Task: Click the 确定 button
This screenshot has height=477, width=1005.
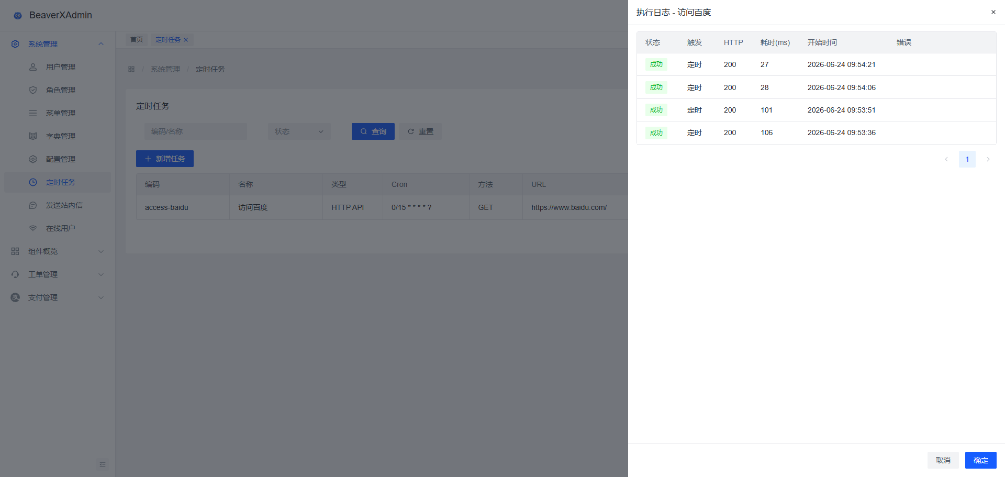Action: (981, 460)
